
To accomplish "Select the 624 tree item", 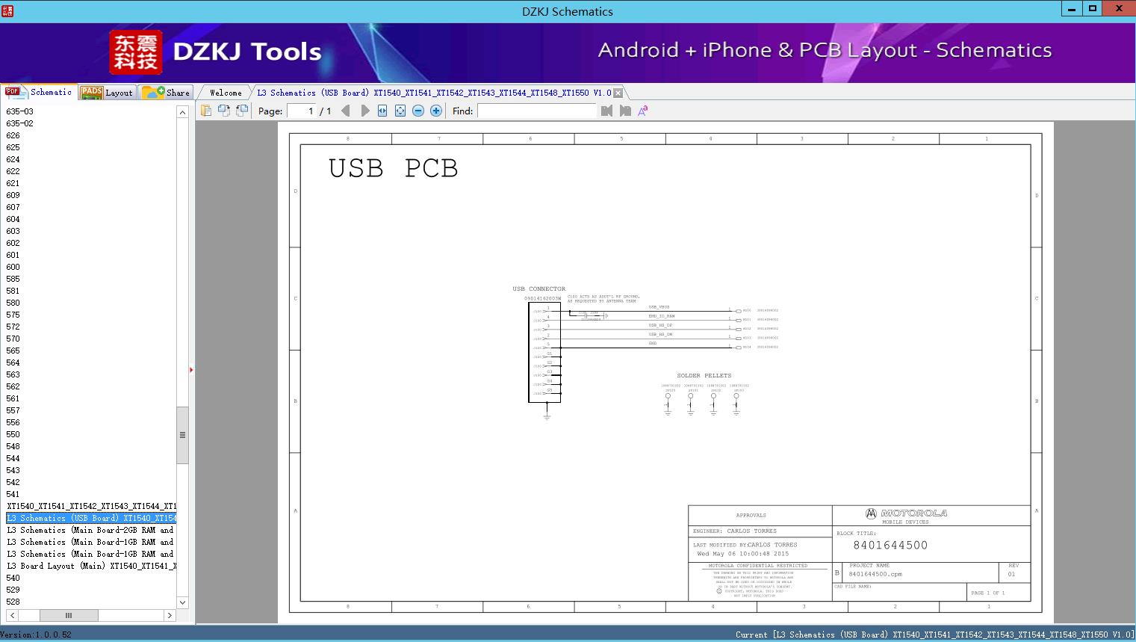I will (x=13, y=159).
